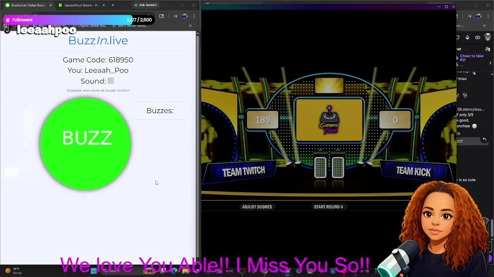
Task: Expand the bookmarks overflow chevron in left window
Action: 190,26
